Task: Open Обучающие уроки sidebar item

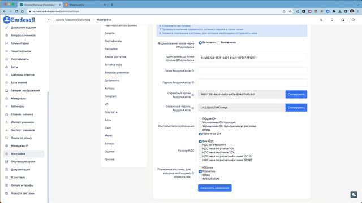Action: point(23,162)
